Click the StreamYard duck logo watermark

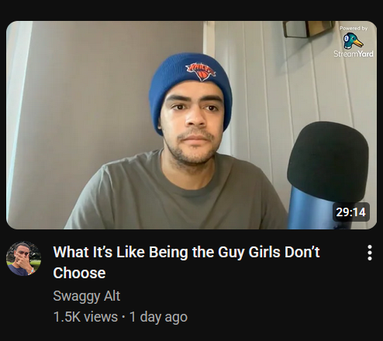[353, 41]
